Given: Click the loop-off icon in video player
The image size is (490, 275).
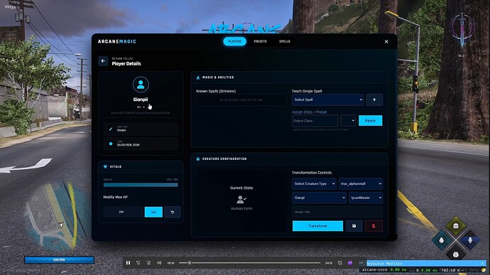Looking at the screenshot, I should pyautogui.click(x=340, y=263).
